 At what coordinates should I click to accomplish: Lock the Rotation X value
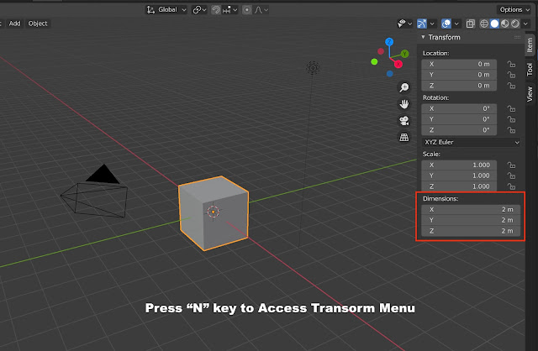click(511, 108)
